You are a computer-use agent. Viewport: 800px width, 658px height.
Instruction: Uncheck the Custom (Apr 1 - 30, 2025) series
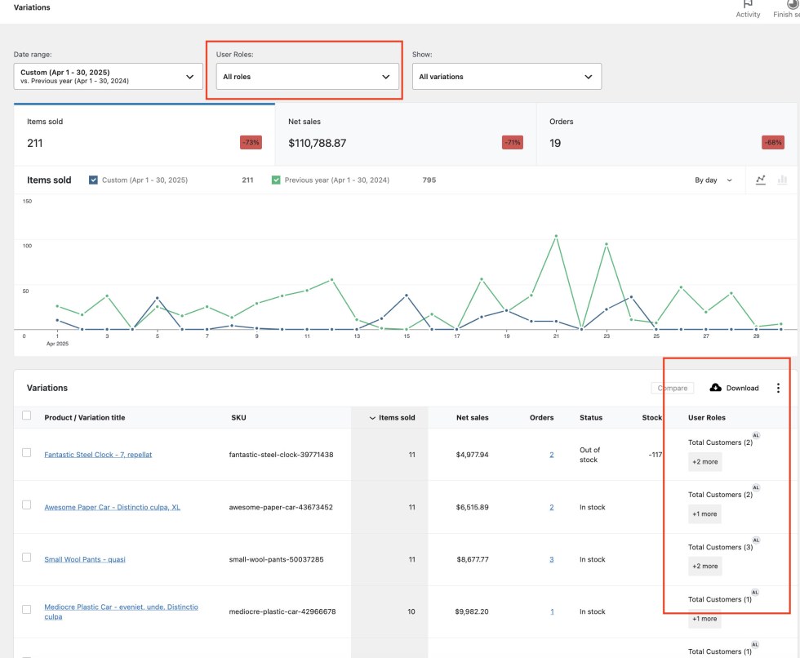pyautogui.click(x=92, y=180)
